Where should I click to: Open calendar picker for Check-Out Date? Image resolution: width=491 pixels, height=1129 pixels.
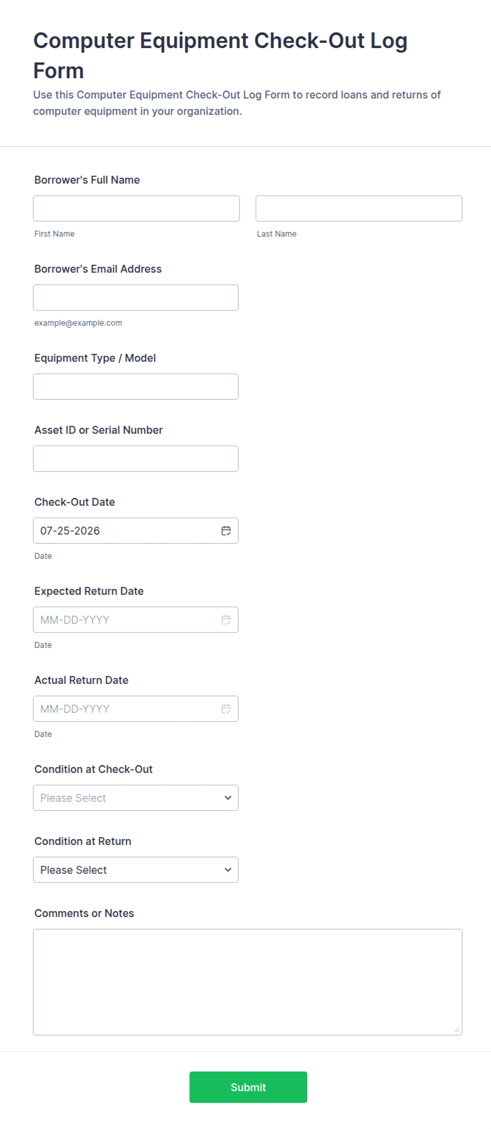click(226, 531)
